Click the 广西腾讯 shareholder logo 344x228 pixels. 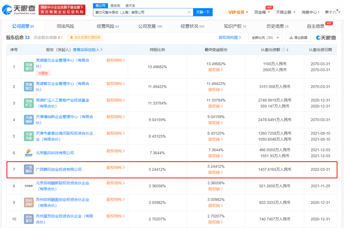point(29,169)
